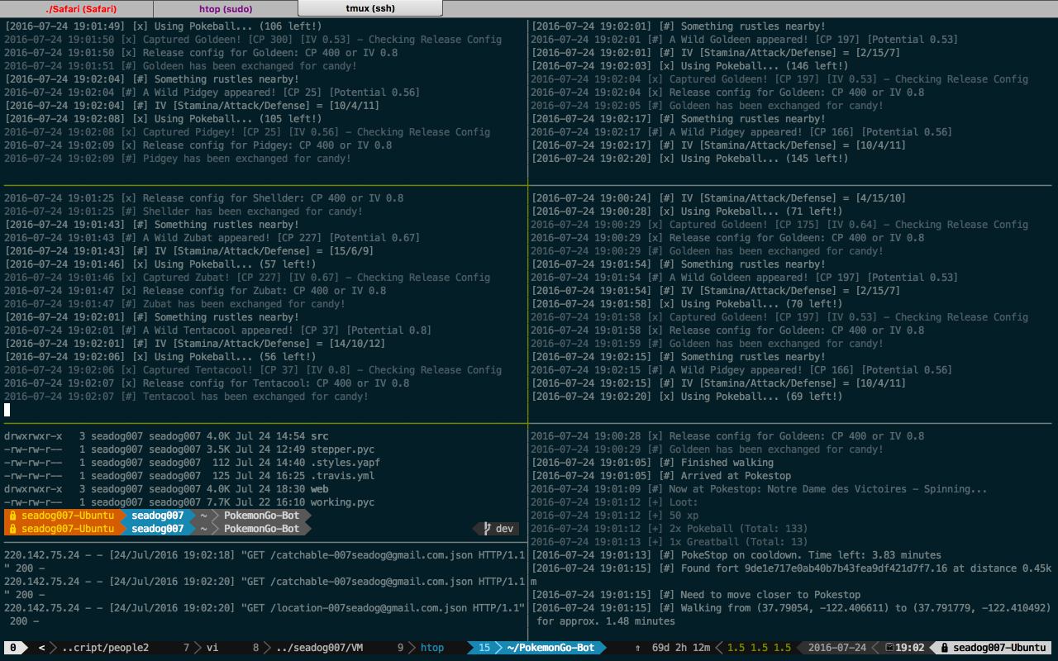Click the terminal cursor block in the left pane

point(7,410)
